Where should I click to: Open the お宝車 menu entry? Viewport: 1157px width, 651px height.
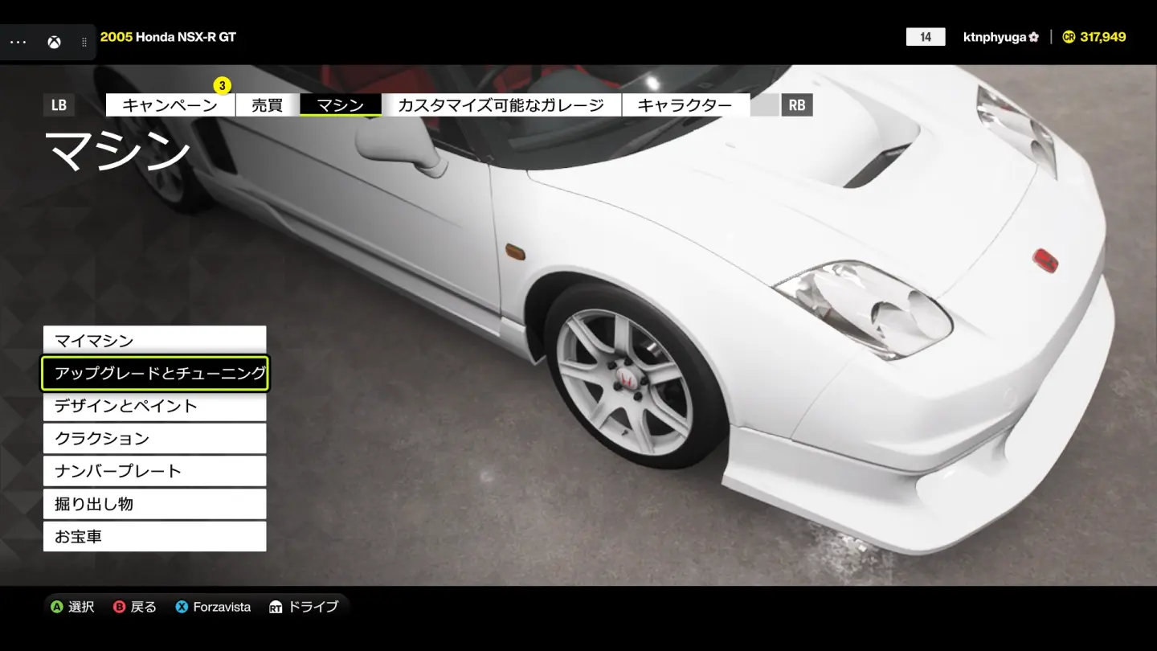pyautogui.click(x=154, y=536)
